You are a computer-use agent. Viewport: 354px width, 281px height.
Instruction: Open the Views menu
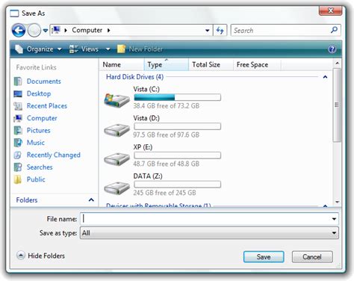pos(90,49)
